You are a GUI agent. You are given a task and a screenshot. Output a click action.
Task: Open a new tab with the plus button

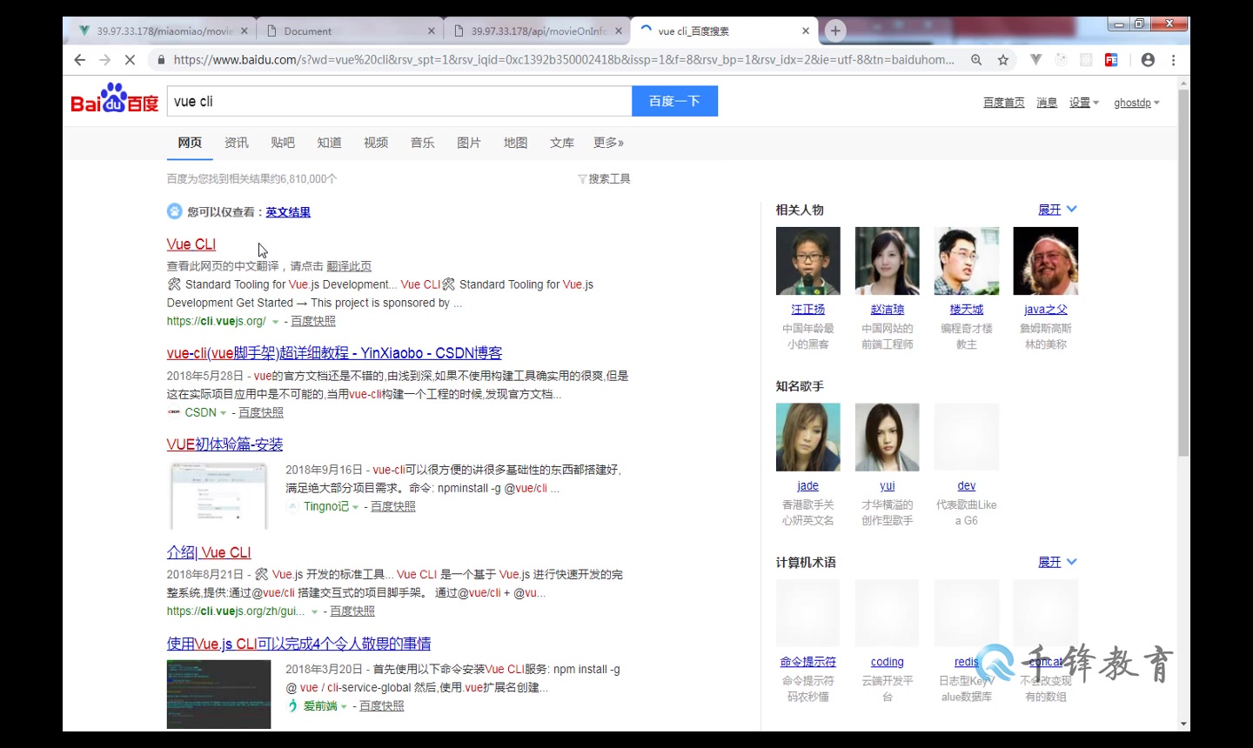[x=835, y=30]
